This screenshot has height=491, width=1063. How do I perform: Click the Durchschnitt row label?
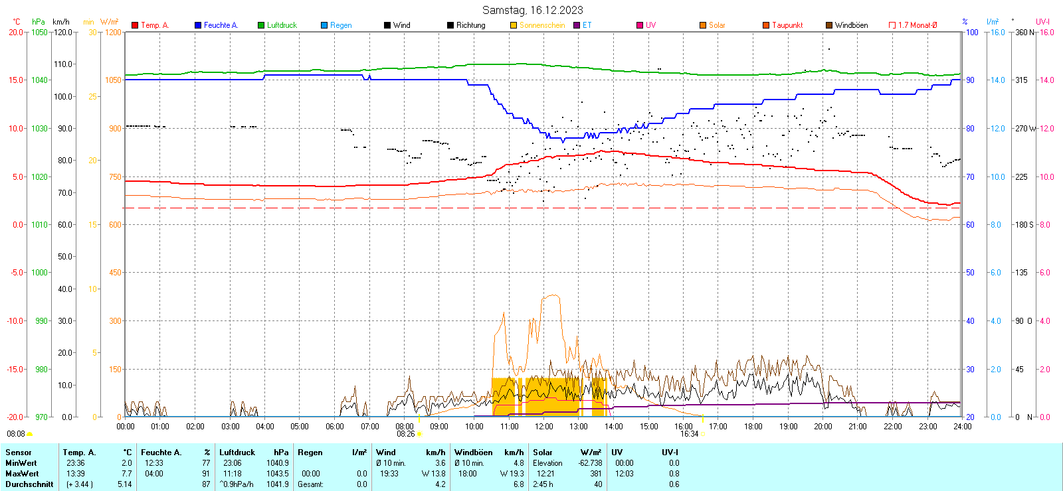pos(29,484)
